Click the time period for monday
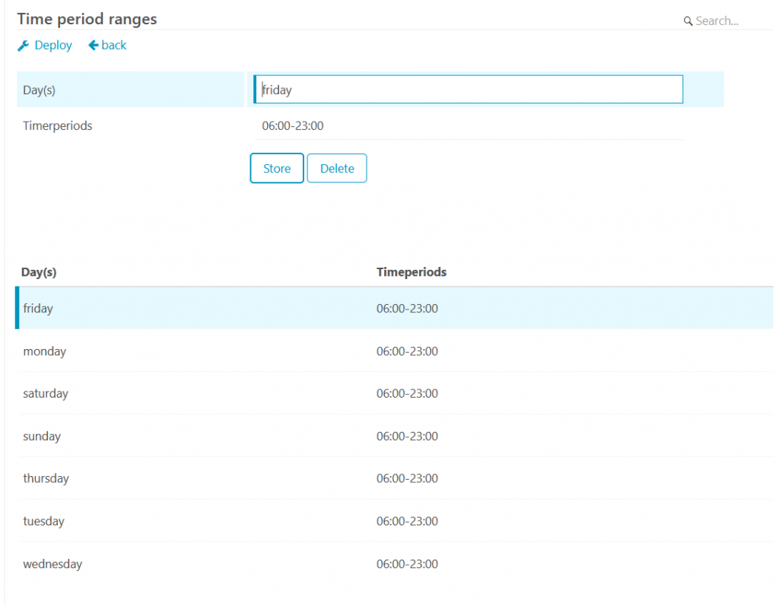The height and width of the screenshot is (606, 779). pyautogui.click(x=408, y=351)
